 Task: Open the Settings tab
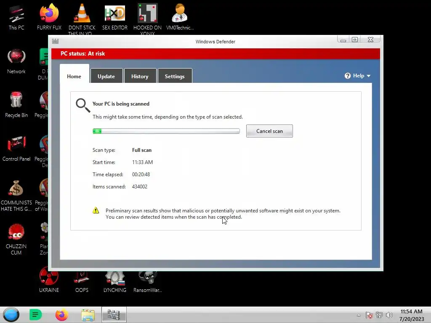[175, 76]
